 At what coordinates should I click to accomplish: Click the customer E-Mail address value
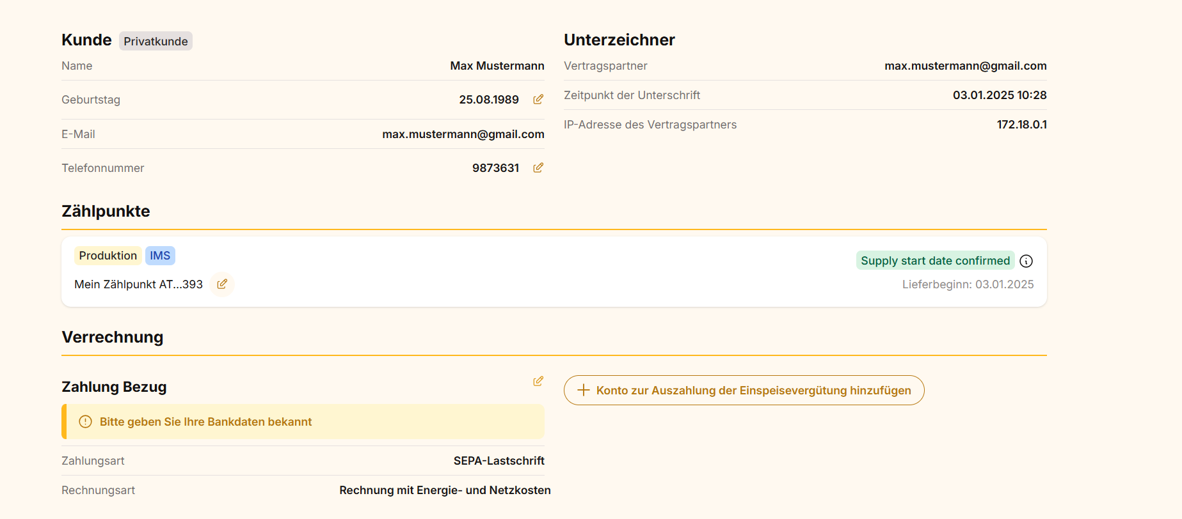click(x=463, y=134)
